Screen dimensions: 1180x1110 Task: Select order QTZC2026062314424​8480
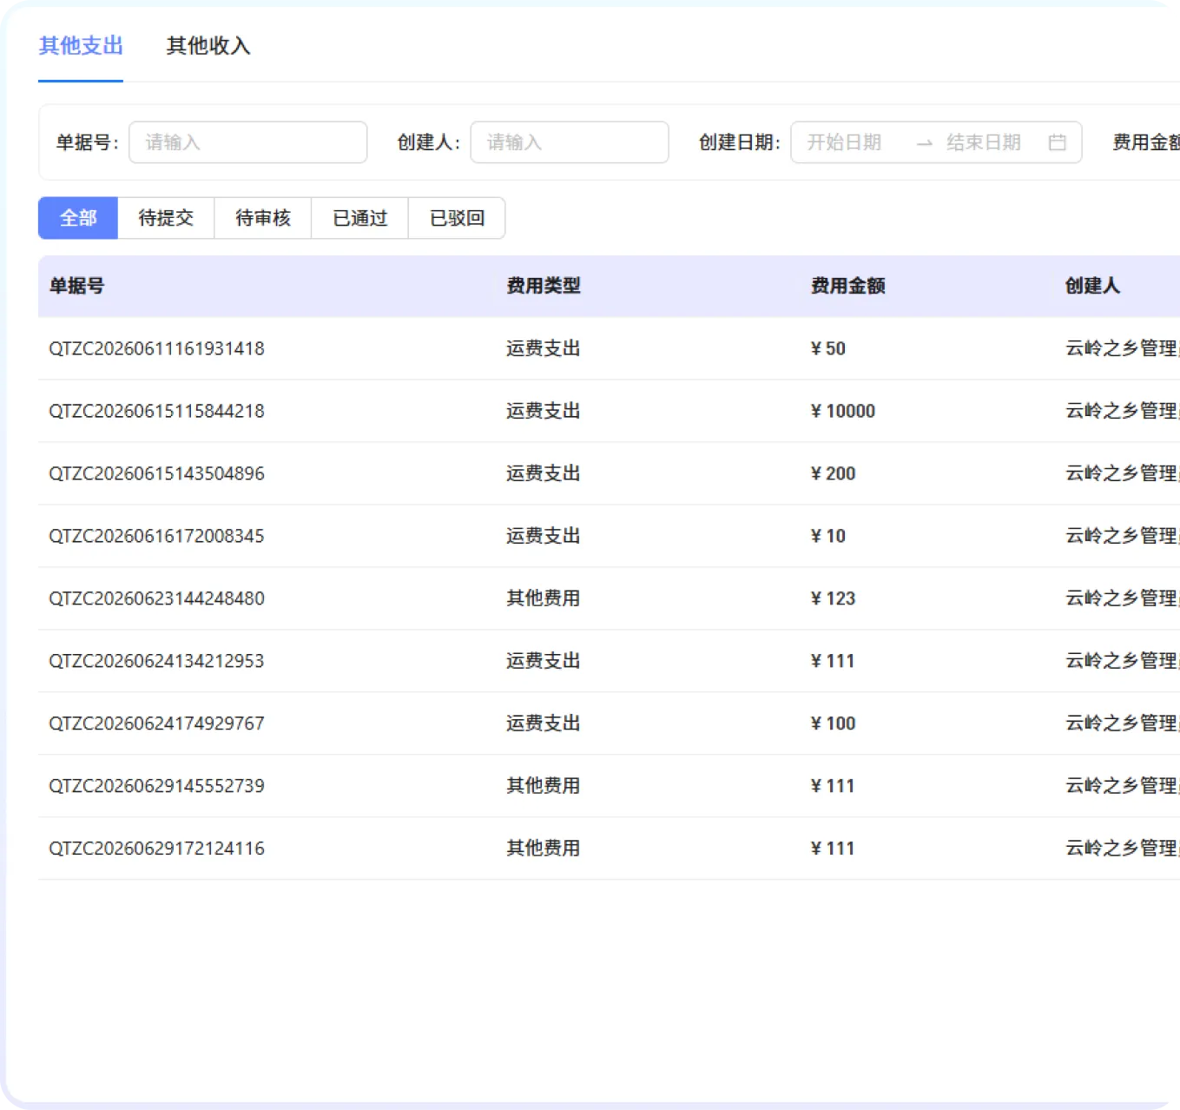(x=156, y=598)
